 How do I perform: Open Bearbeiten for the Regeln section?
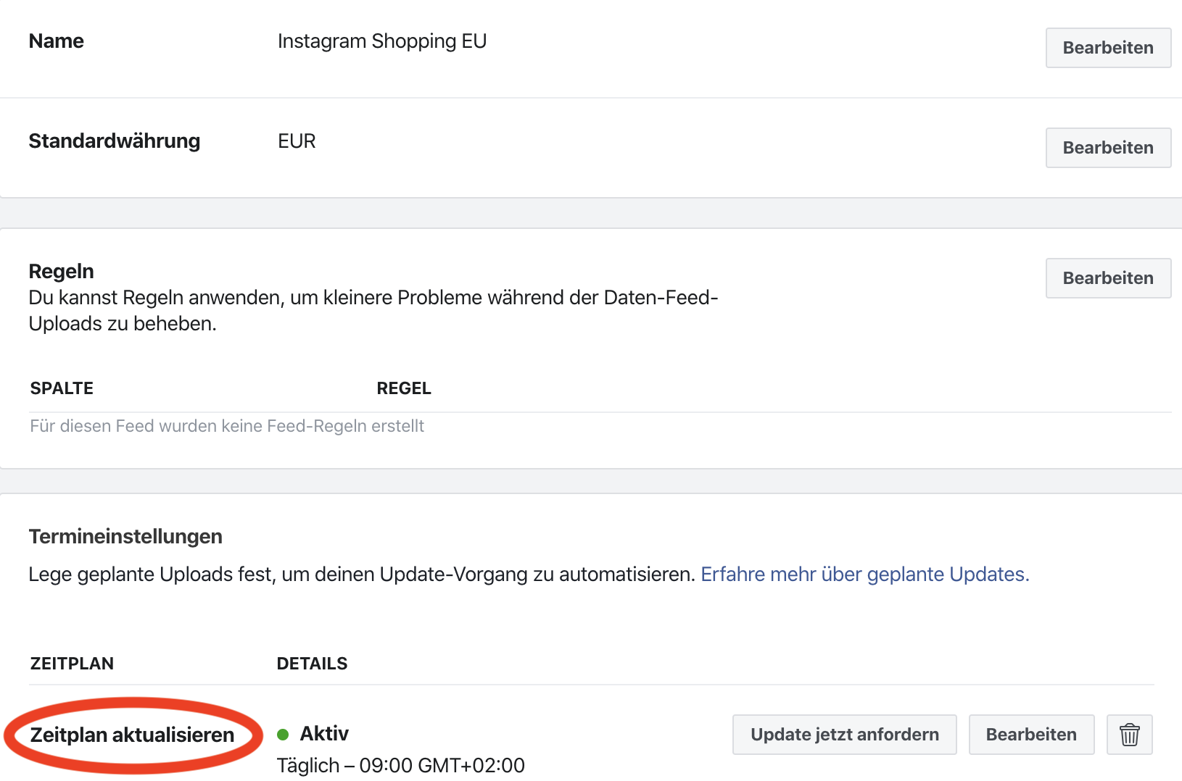coord(1107,278)
